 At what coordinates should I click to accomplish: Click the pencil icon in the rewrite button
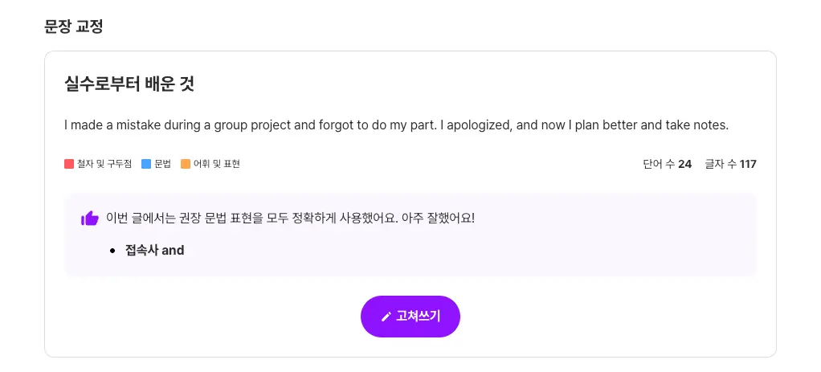click(x=386, y=317)
